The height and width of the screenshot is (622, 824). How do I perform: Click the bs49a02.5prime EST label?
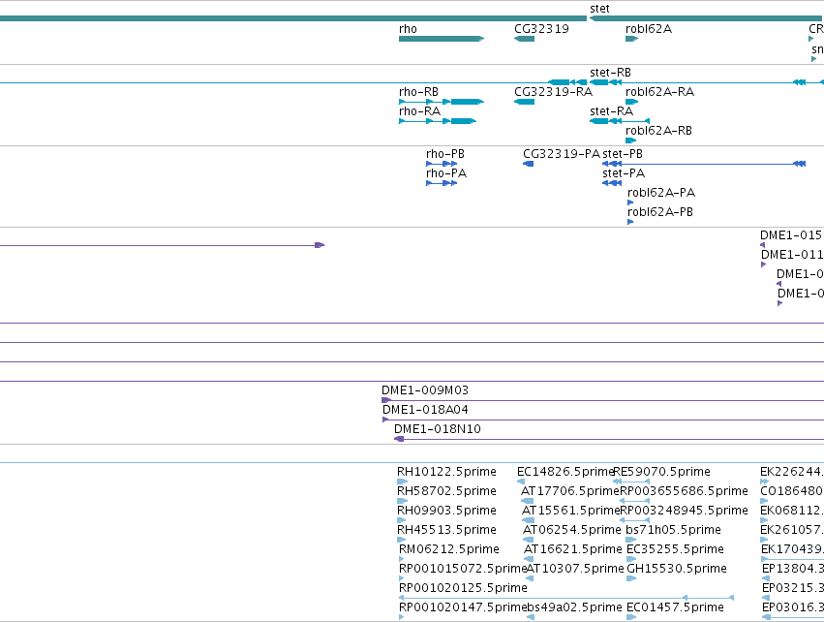[x=574, y=607]
